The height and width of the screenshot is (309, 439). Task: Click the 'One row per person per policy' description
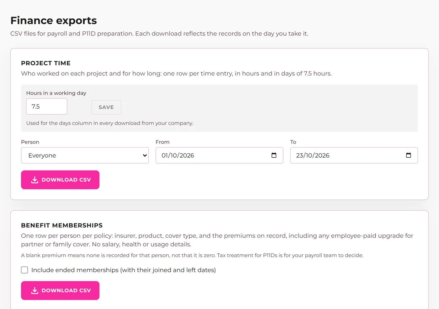click(x=217, y=240)
